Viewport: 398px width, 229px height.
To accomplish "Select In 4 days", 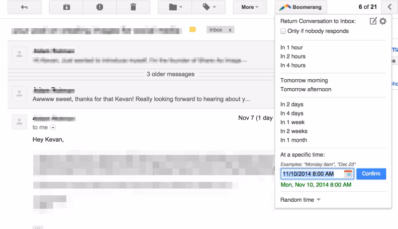I will [x=292, y=113].
